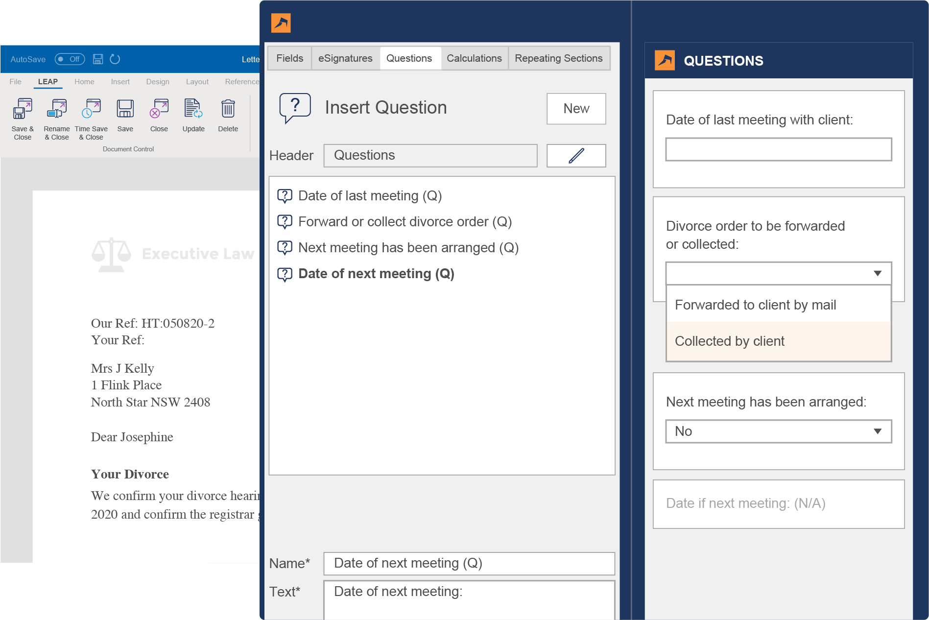Open the Home ribbon tab in Word
This screenshot has width=929, height=620.
pos(84,82)
